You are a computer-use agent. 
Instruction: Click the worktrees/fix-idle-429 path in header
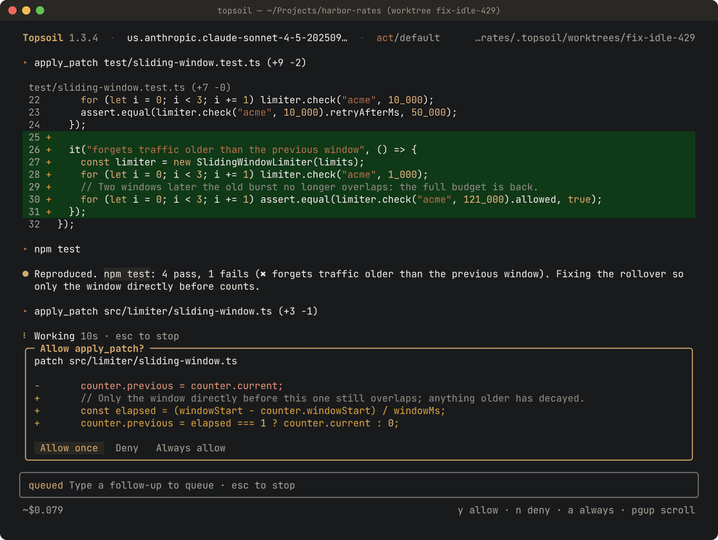585,38
